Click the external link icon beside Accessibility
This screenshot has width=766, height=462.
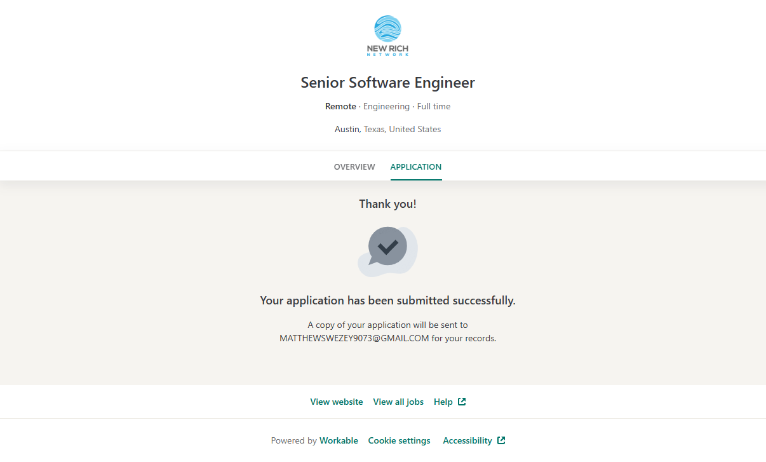501,440
